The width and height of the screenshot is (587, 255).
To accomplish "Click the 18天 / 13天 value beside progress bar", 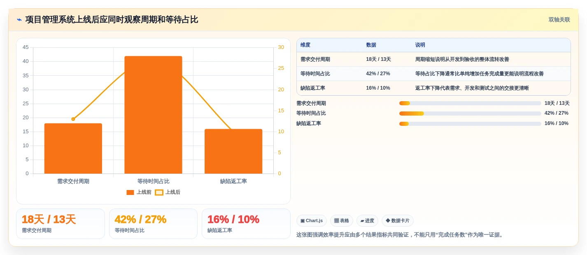I will (x=557, y=103).
